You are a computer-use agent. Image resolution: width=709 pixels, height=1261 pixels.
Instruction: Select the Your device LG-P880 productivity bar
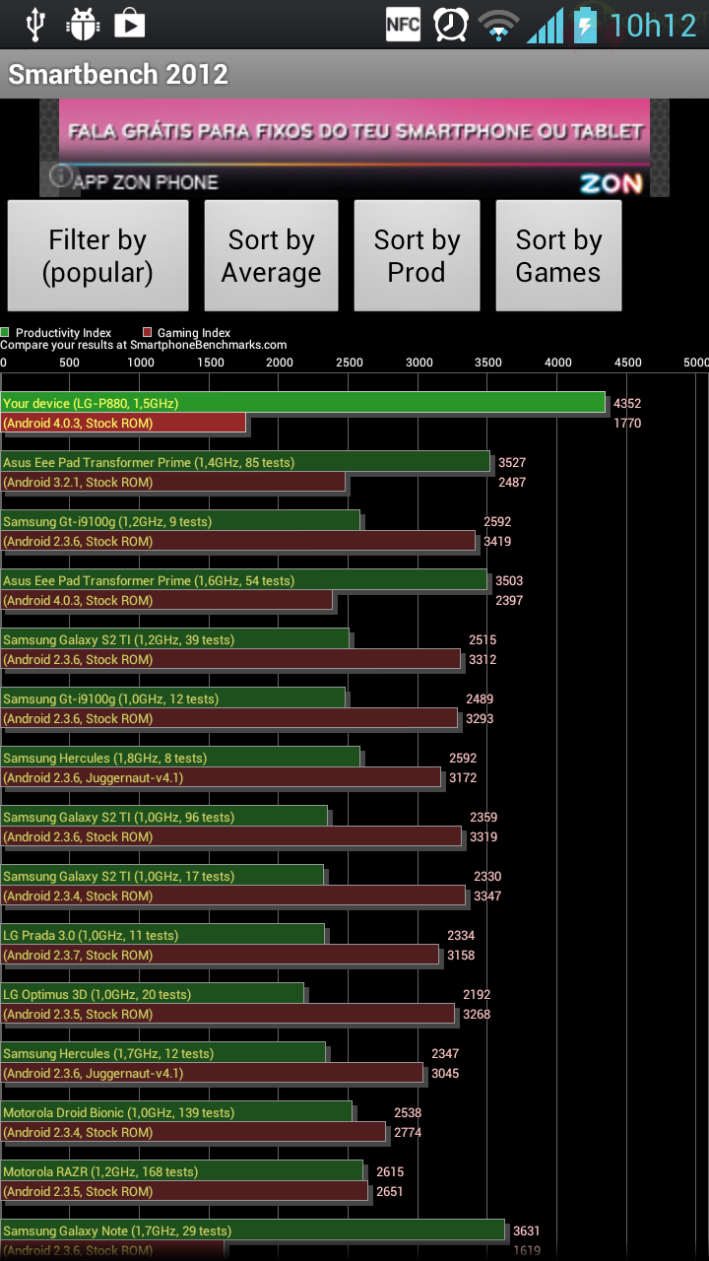click(x=303, y=403)
